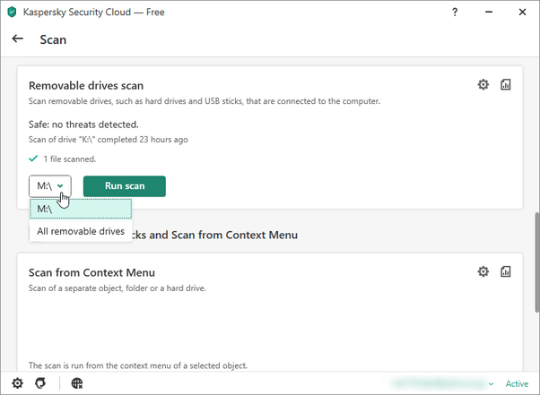Choose M:\ from the drive list
The width and height of the screenshot is (540, 395).
tap(81, 209)
